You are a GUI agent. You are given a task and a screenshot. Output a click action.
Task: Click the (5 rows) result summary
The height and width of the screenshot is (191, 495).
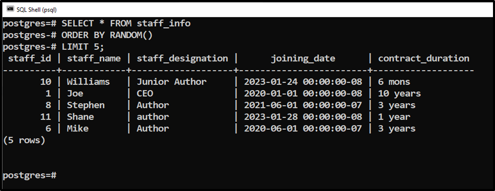[x=24, y=140]
